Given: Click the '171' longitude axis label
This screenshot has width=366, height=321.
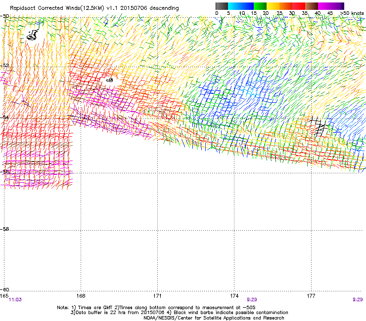Looking at the screenshot, I should pos(157,296).
